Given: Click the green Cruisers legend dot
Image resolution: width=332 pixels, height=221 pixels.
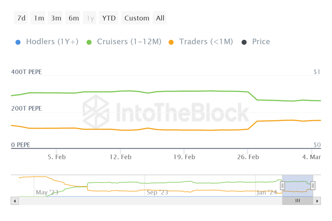Looking at the screenshot, I should point(89,42).
